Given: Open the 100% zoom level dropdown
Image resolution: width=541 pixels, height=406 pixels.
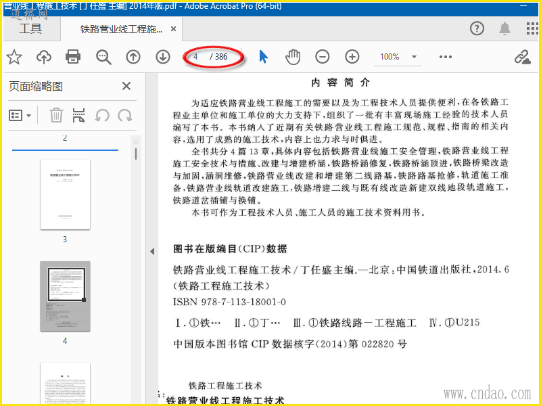Looking at the screenshot, I should tap(398, 57).
